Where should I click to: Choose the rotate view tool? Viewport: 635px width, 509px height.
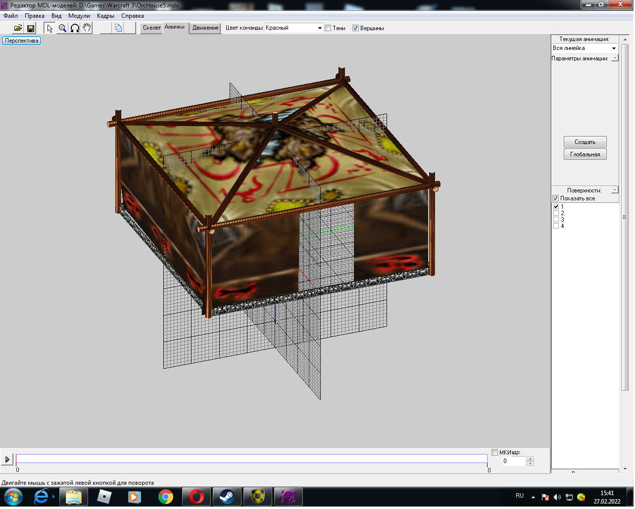click(x=75, y=28)
